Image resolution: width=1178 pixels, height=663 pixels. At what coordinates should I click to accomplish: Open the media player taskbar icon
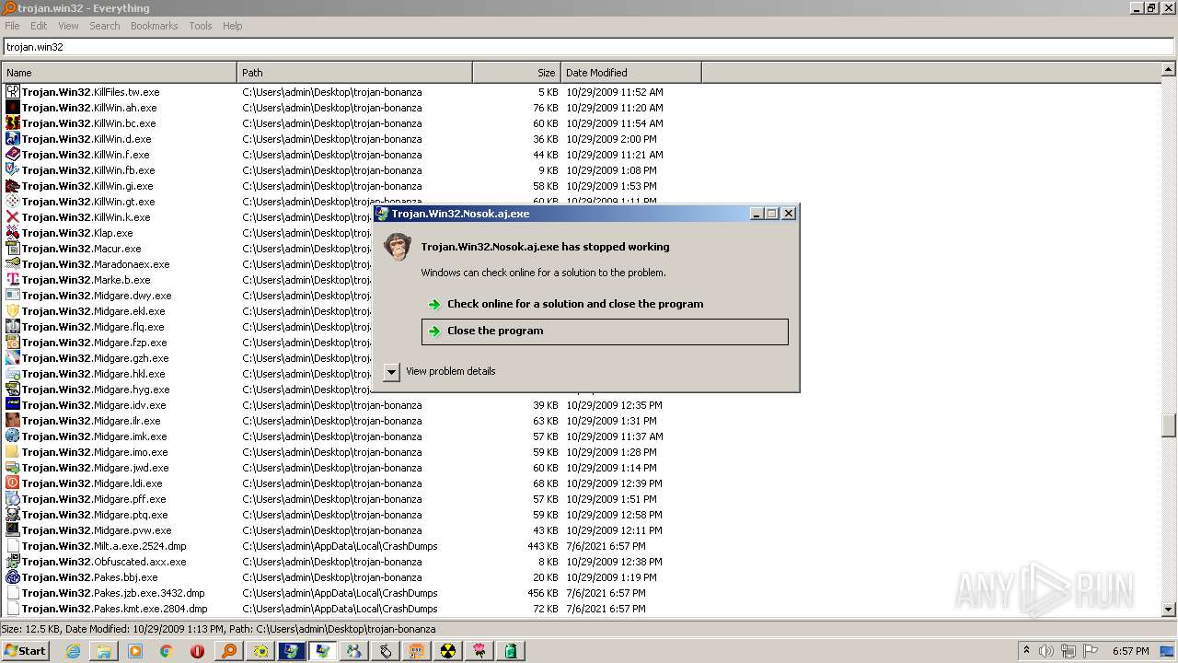pyautogui.click(x=135, y=651)
